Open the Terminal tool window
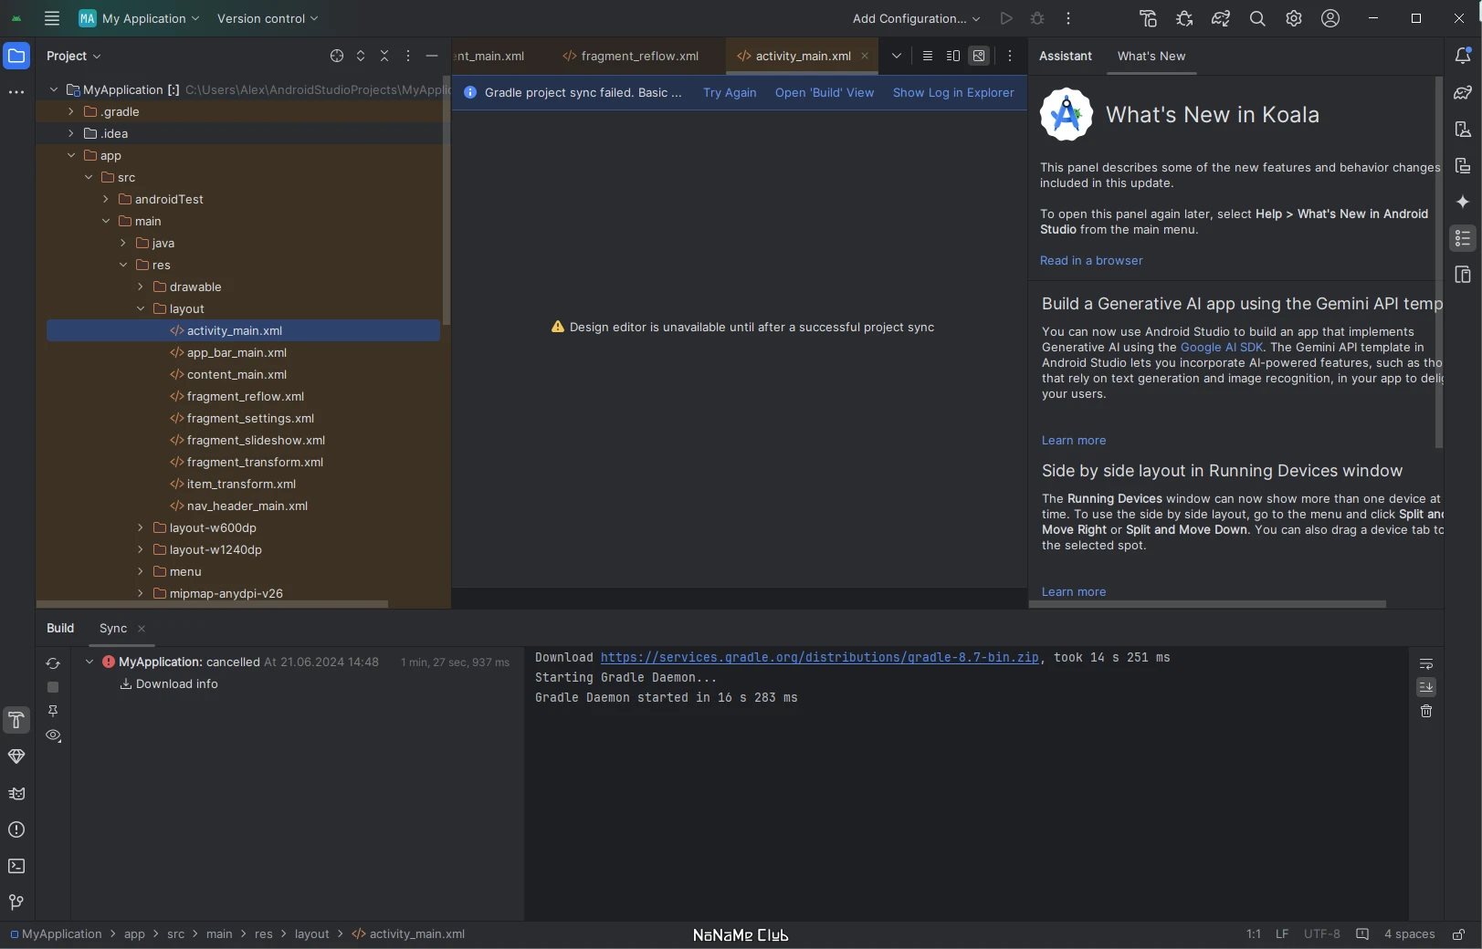The height and width of the screenshot is (949, 1482). coord(16,866)
